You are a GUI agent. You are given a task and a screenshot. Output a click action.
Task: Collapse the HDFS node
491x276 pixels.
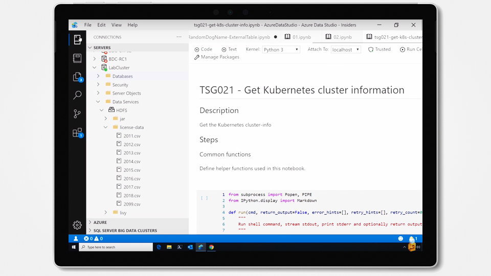(102, 110)
